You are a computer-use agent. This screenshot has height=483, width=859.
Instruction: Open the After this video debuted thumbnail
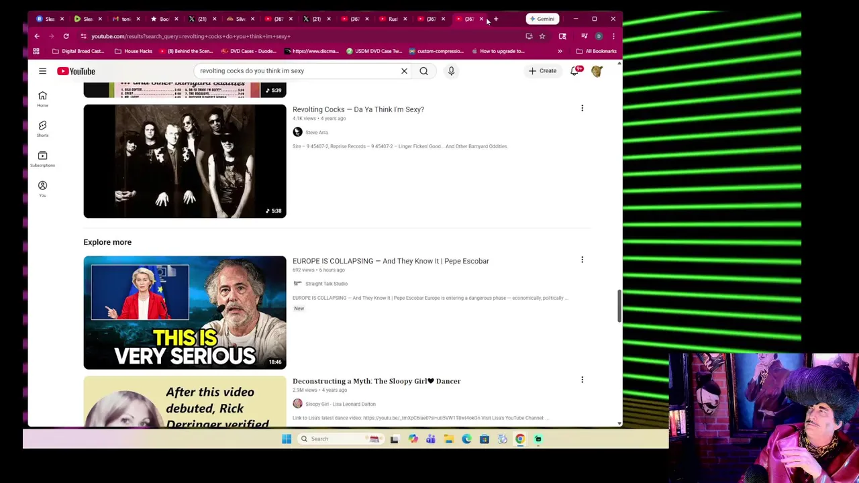click(185, 401)
